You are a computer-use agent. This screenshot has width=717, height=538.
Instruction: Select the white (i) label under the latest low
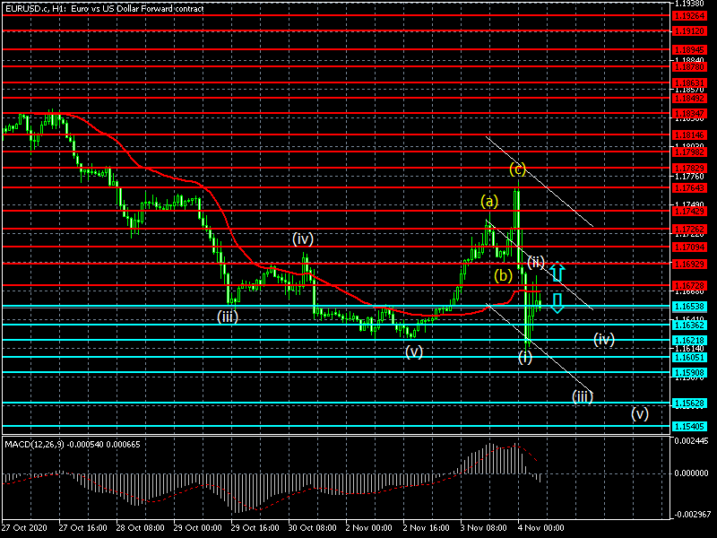[x=524, y=357]
